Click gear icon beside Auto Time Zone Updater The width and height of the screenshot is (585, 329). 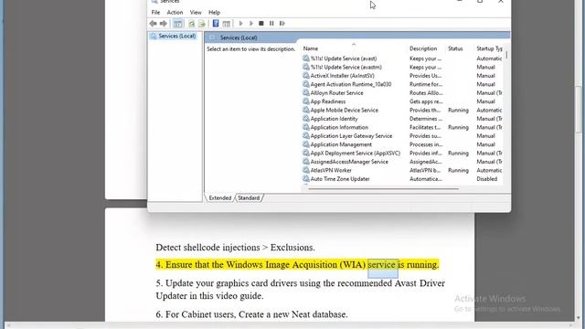click(306, 178)
